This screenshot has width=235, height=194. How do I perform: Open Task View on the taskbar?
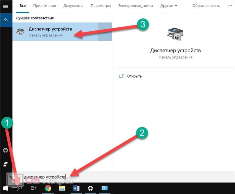click(33, 188)
